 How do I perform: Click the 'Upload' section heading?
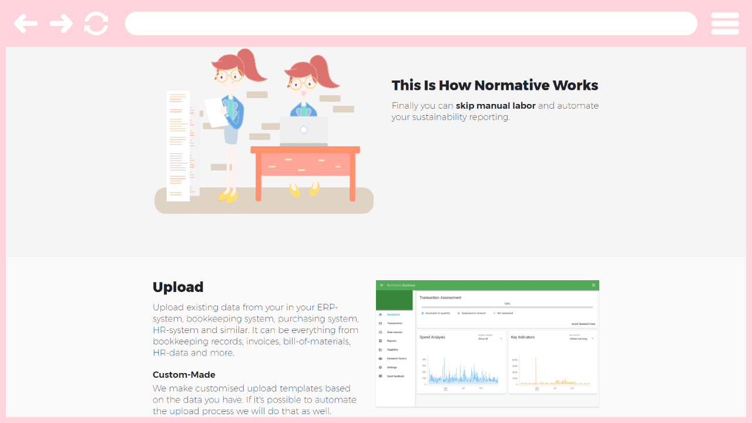(178, 287)
